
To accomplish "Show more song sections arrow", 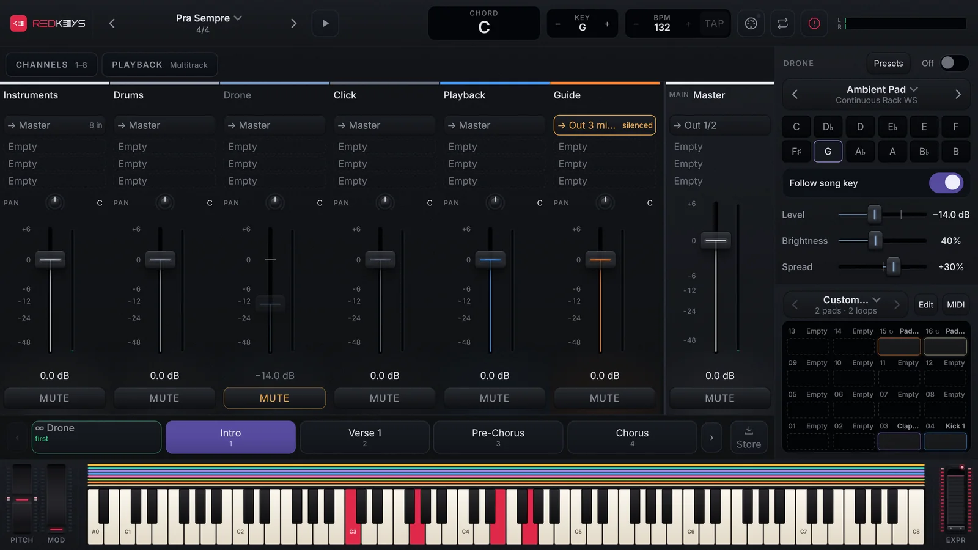I will [711, 437].
